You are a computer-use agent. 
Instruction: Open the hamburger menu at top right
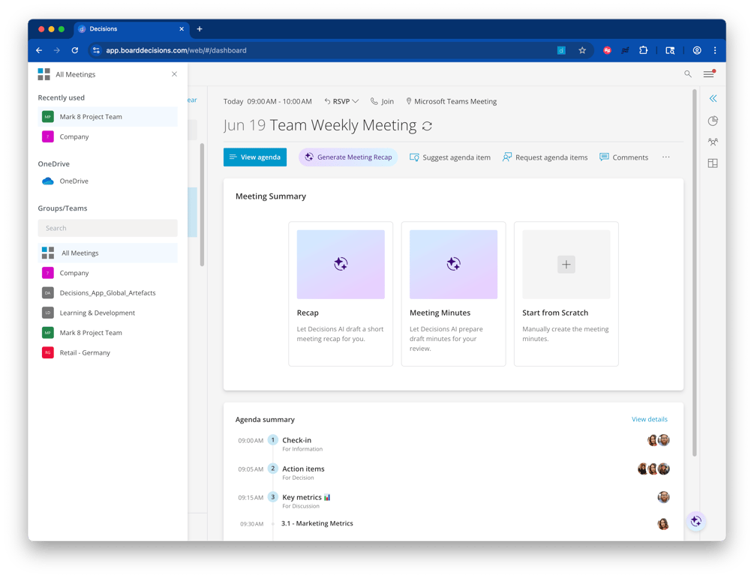click(708, 73)
